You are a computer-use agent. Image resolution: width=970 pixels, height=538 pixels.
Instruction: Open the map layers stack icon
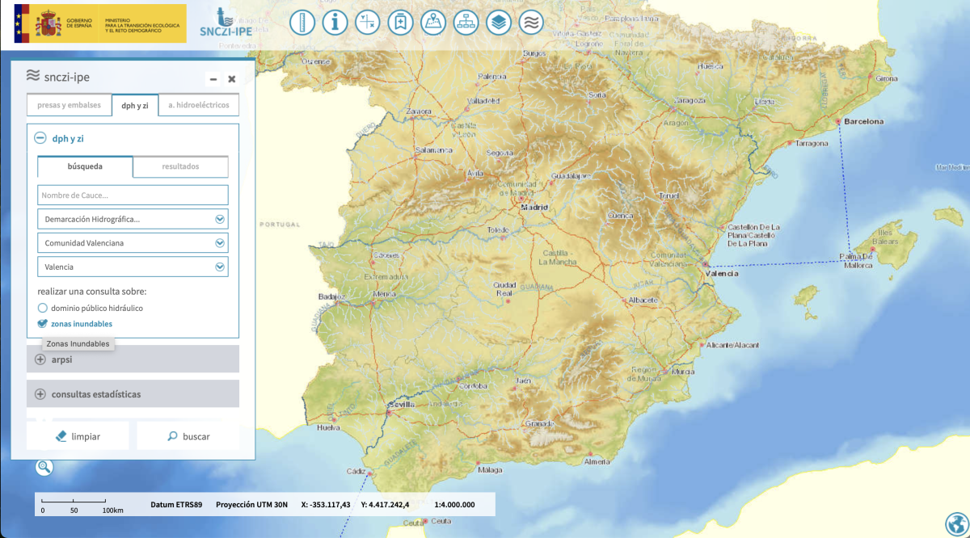pos(499,23)
